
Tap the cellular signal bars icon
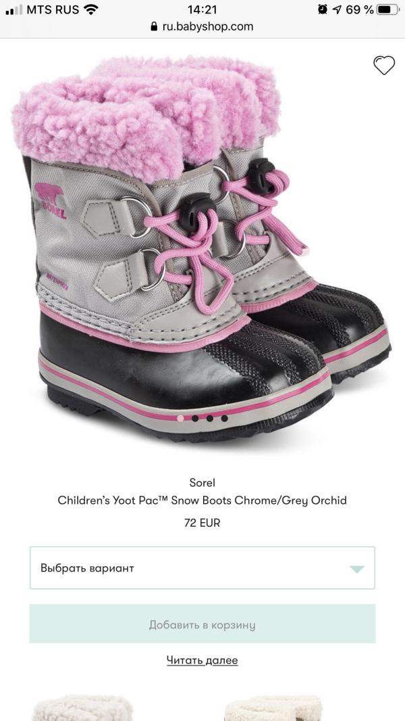point(14,10)
